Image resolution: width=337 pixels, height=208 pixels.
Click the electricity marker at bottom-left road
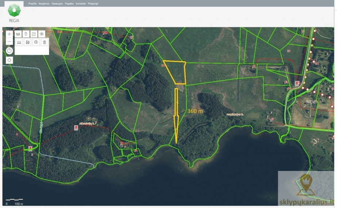coord(30,149)
